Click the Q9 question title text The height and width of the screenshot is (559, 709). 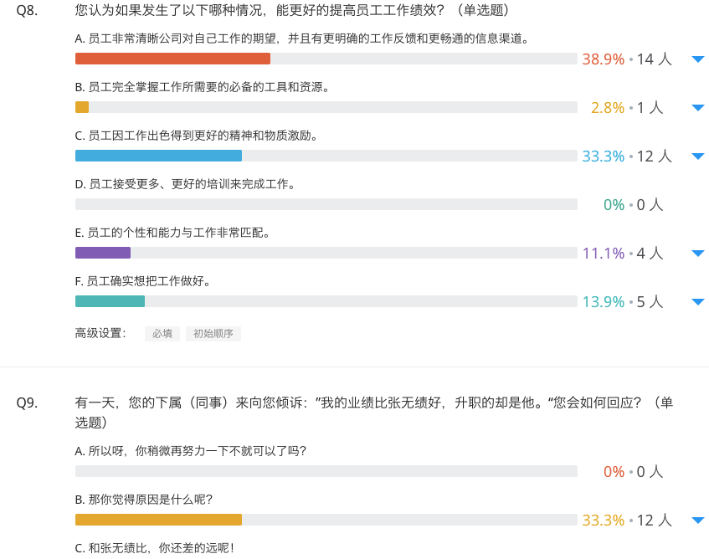point(374,412)
